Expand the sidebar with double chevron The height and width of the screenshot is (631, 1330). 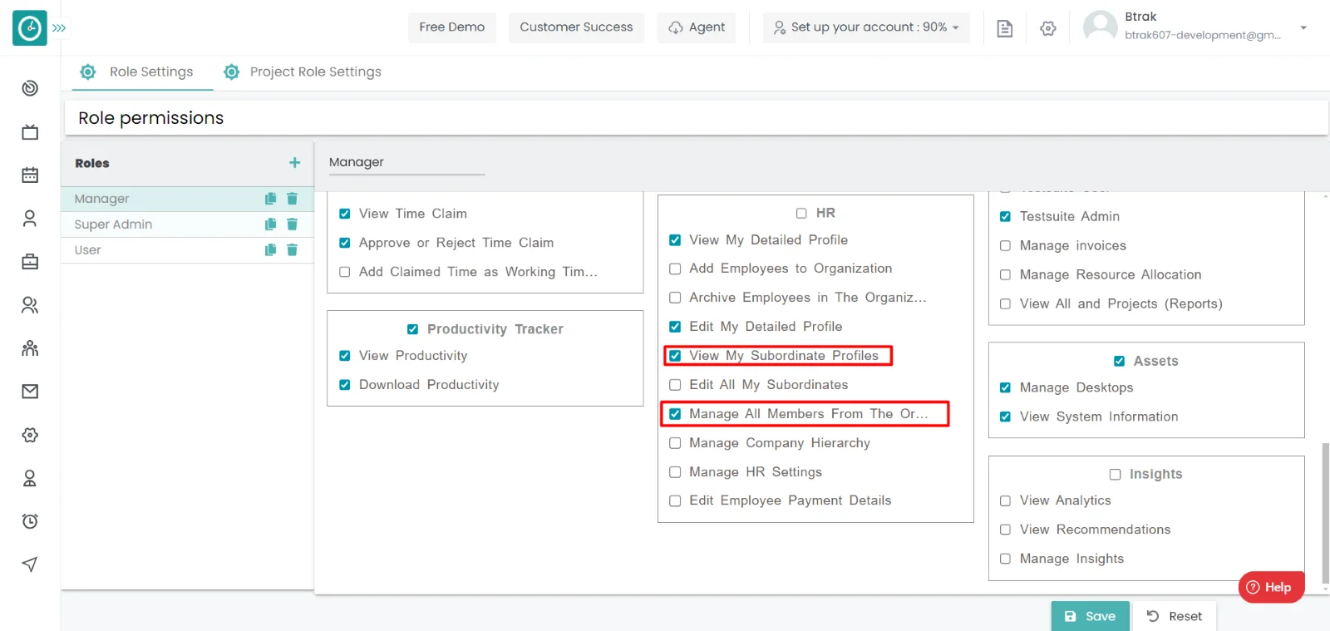coord(59,28)
